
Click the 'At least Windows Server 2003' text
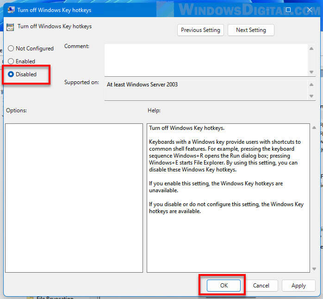coord(142,85)
